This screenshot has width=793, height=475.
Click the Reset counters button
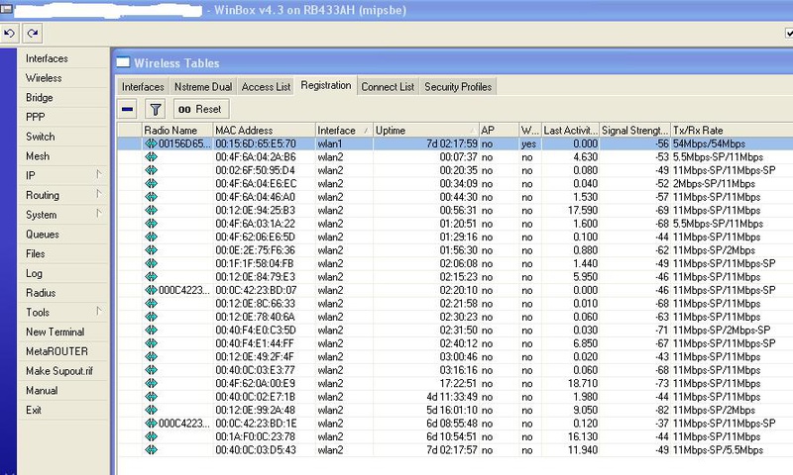201,109
